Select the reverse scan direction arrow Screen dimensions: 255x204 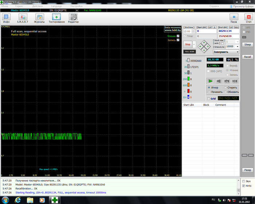219,81
